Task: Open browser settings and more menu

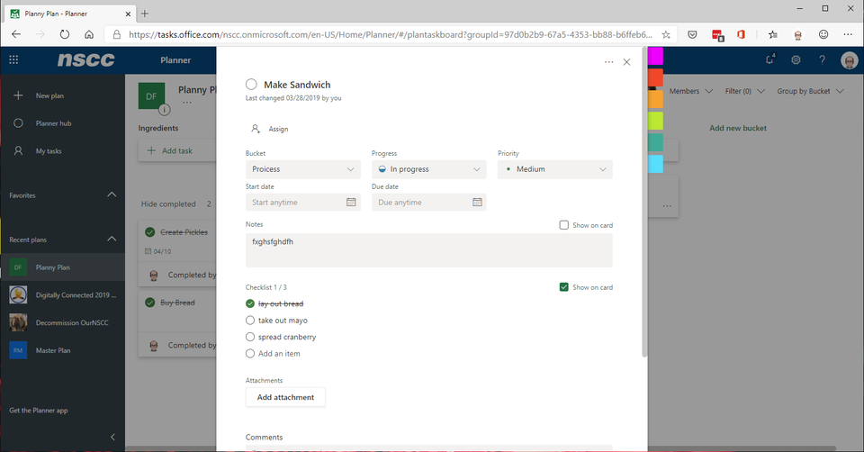Action: [x=848, y=34]
